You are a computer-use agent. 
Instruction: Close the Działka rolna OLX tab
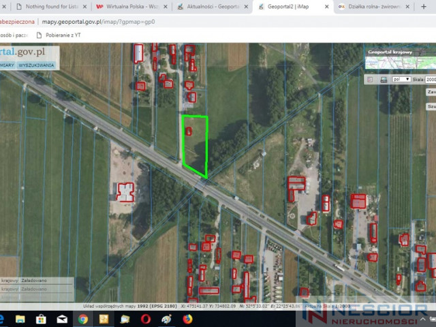pos(407,7)
